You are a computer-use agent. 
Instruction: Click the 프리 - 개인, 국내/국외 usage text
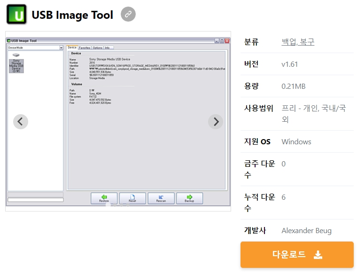tap(313, 114)
